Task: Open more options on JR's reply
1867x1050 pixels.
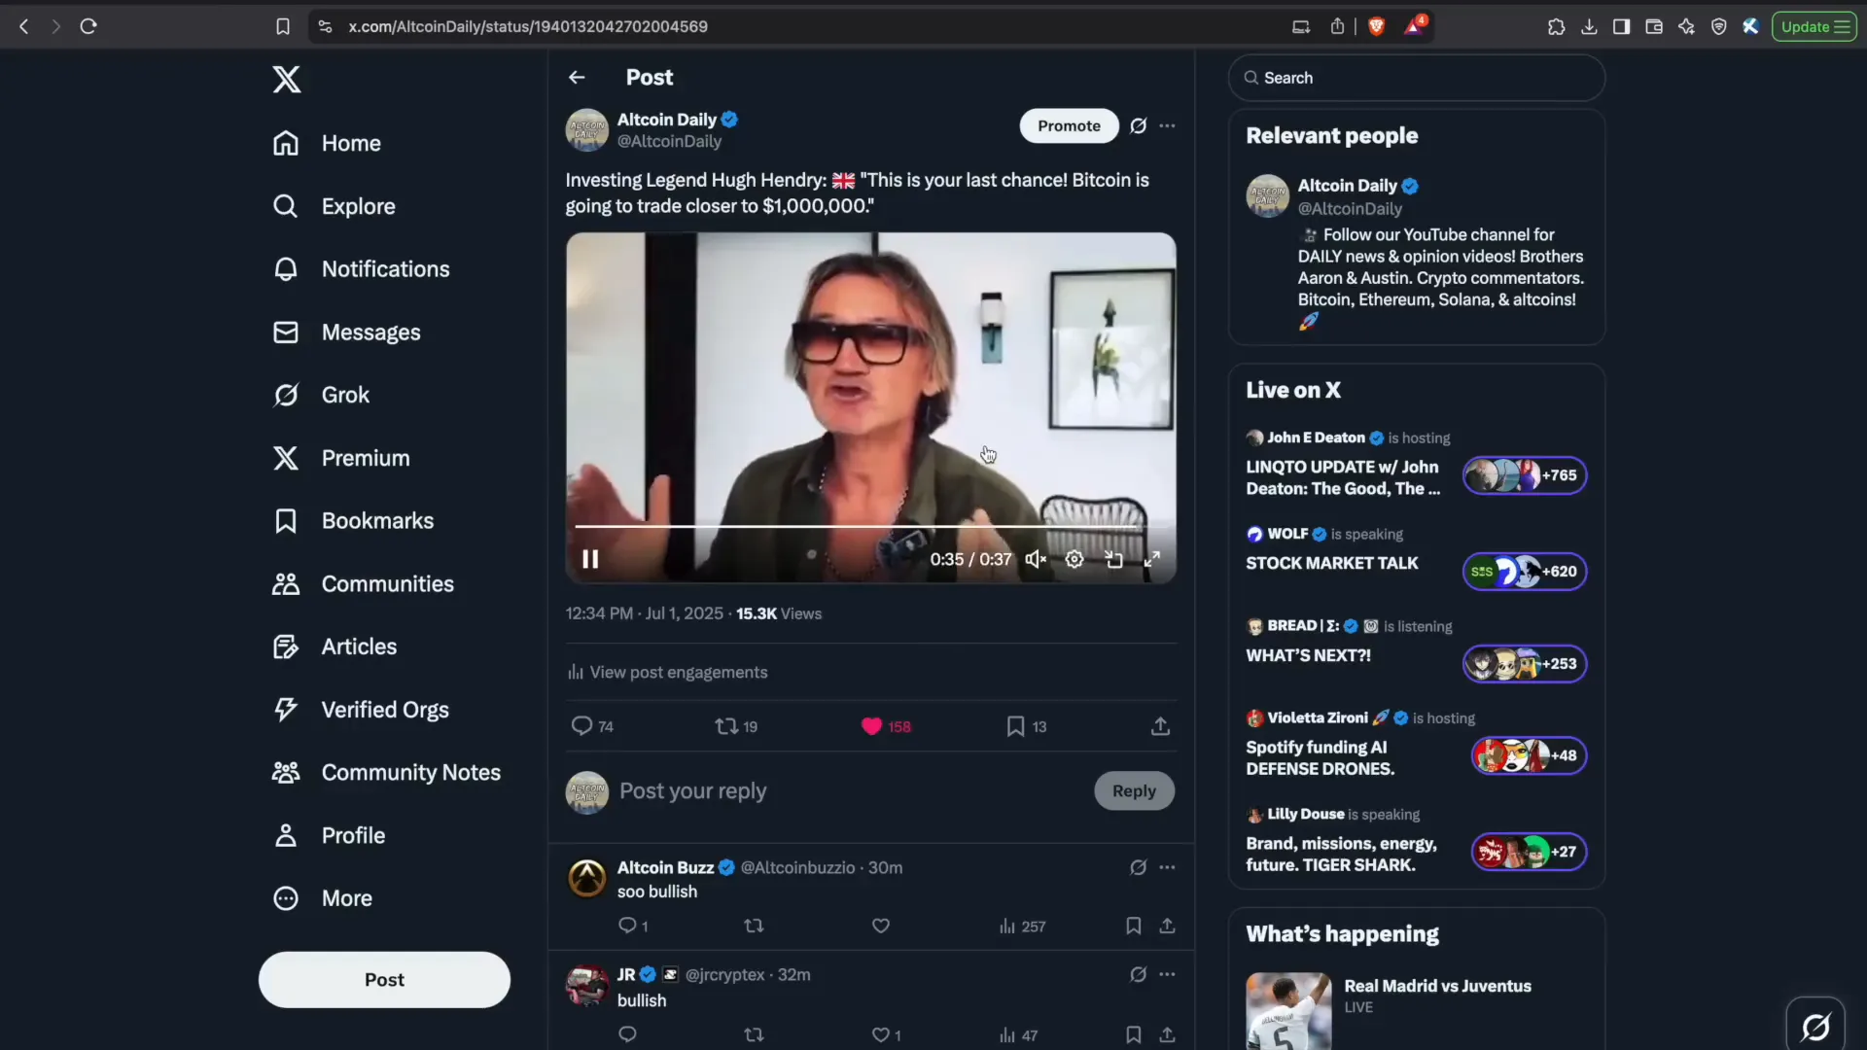Action: [1167, 974]
